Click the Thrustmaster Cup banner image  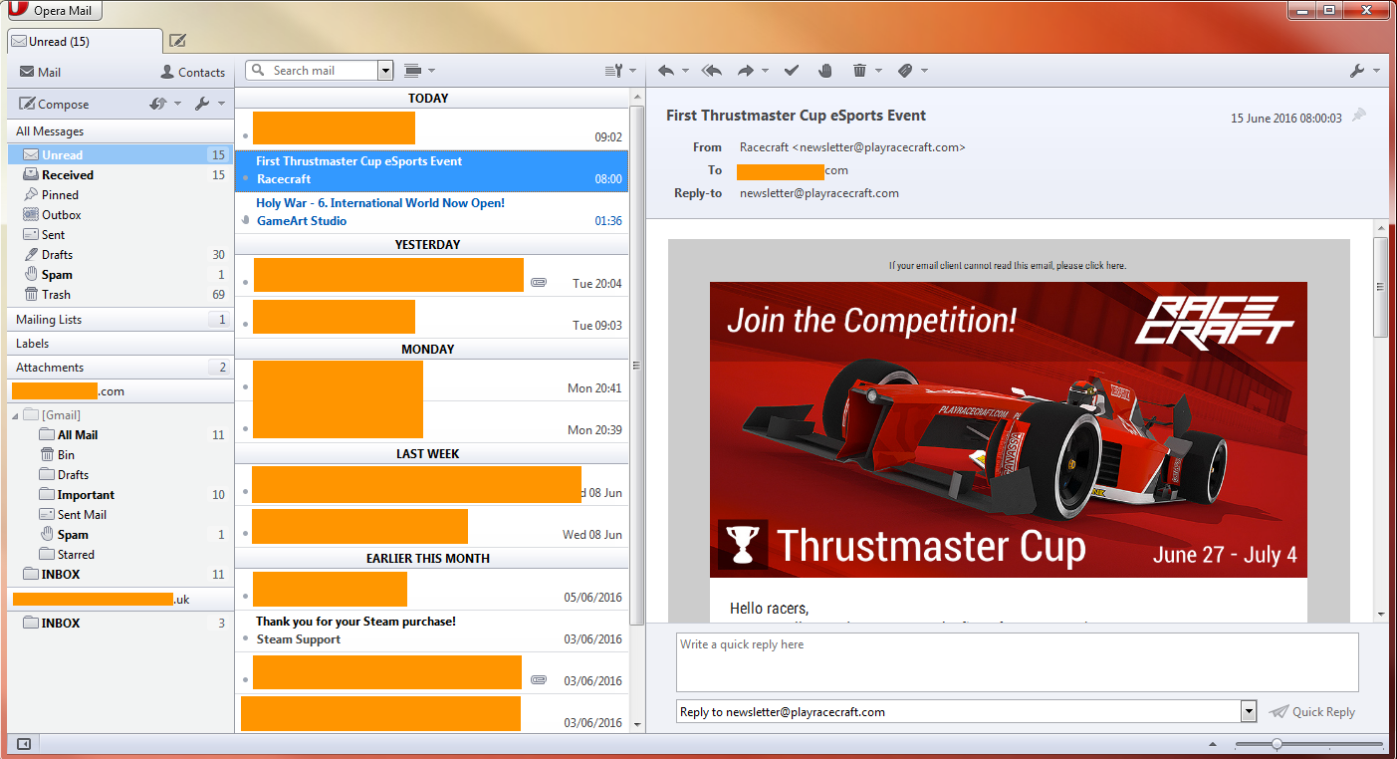tap(1008, 429)
